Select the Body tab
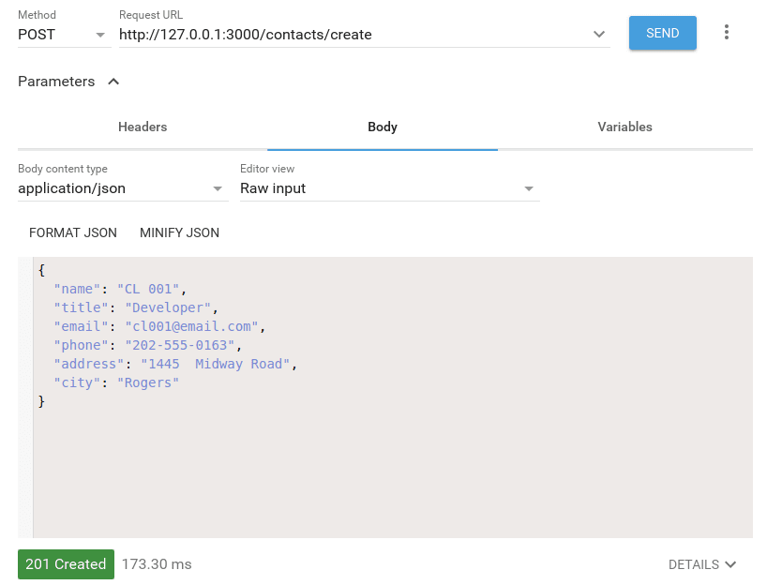The image size is (767, 585). 382,127
